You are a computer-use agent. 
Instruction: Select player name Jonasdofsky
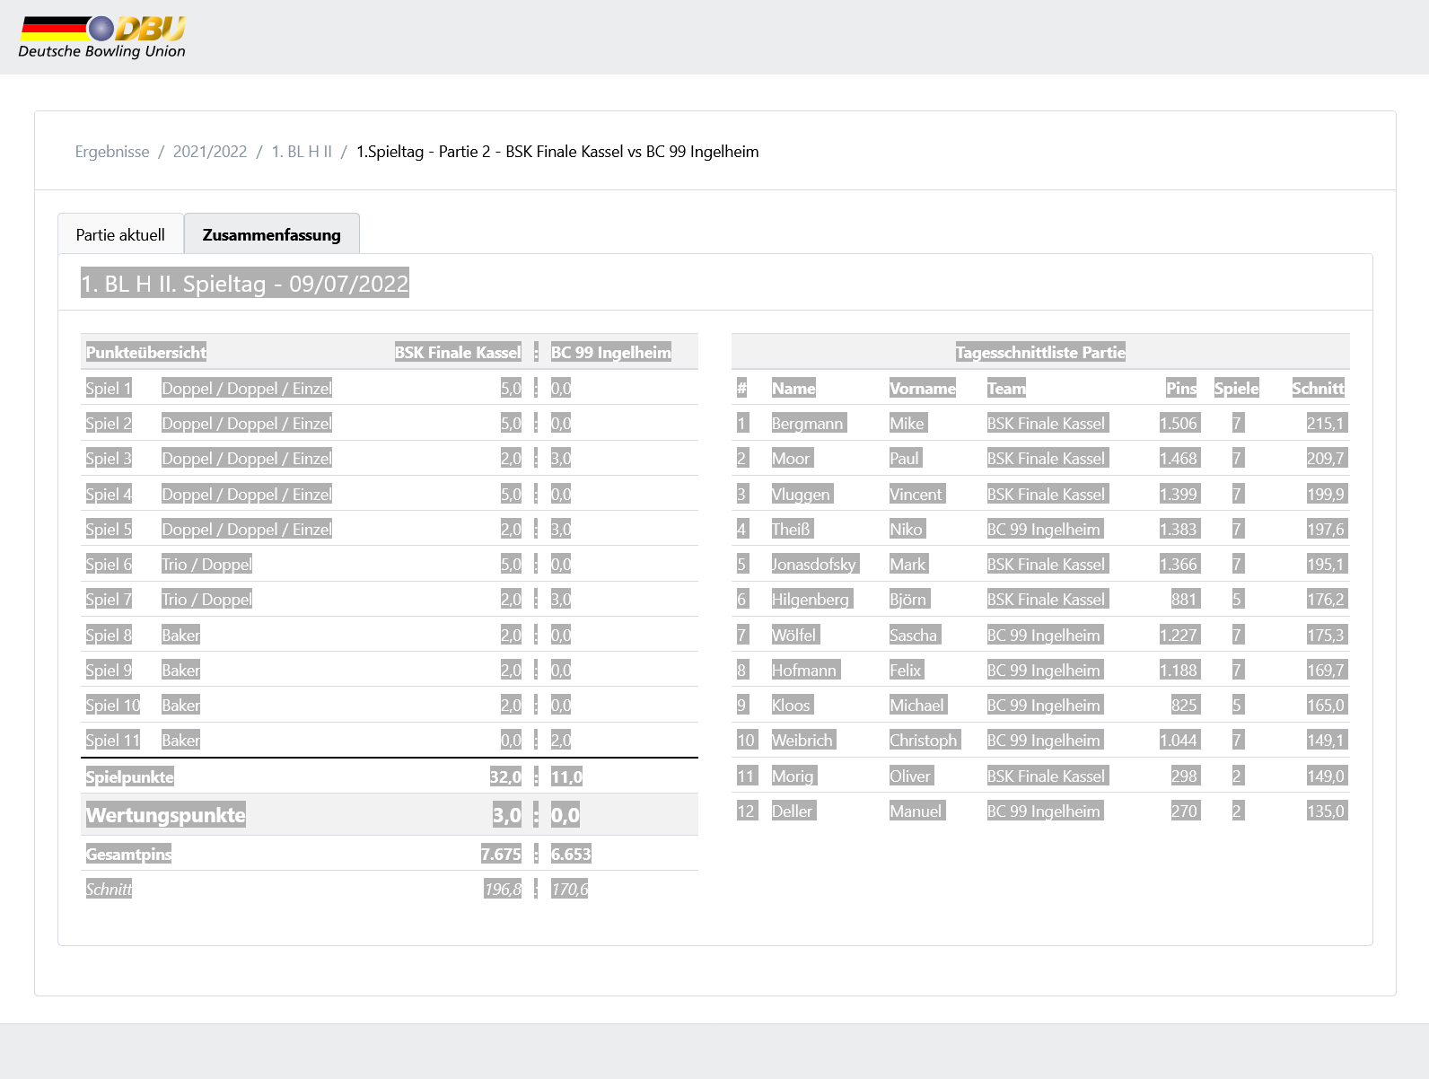(816, 564)
